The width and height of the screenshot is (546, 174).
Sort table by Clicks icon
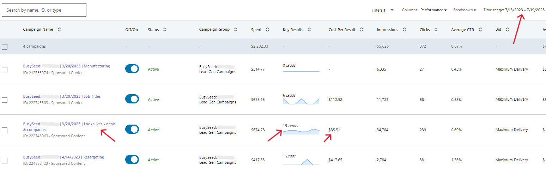click(436, 30)
